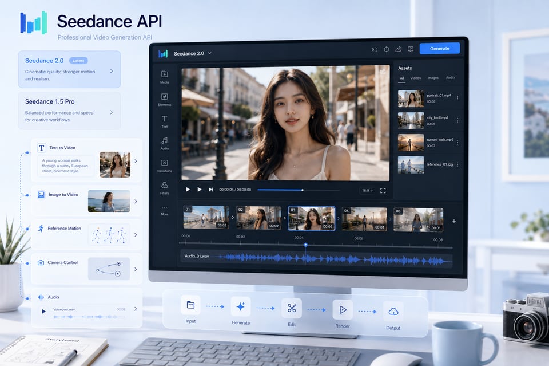Toggle fullscreen preview
This screenshot has height=366, width=549.
click(383, 191)
